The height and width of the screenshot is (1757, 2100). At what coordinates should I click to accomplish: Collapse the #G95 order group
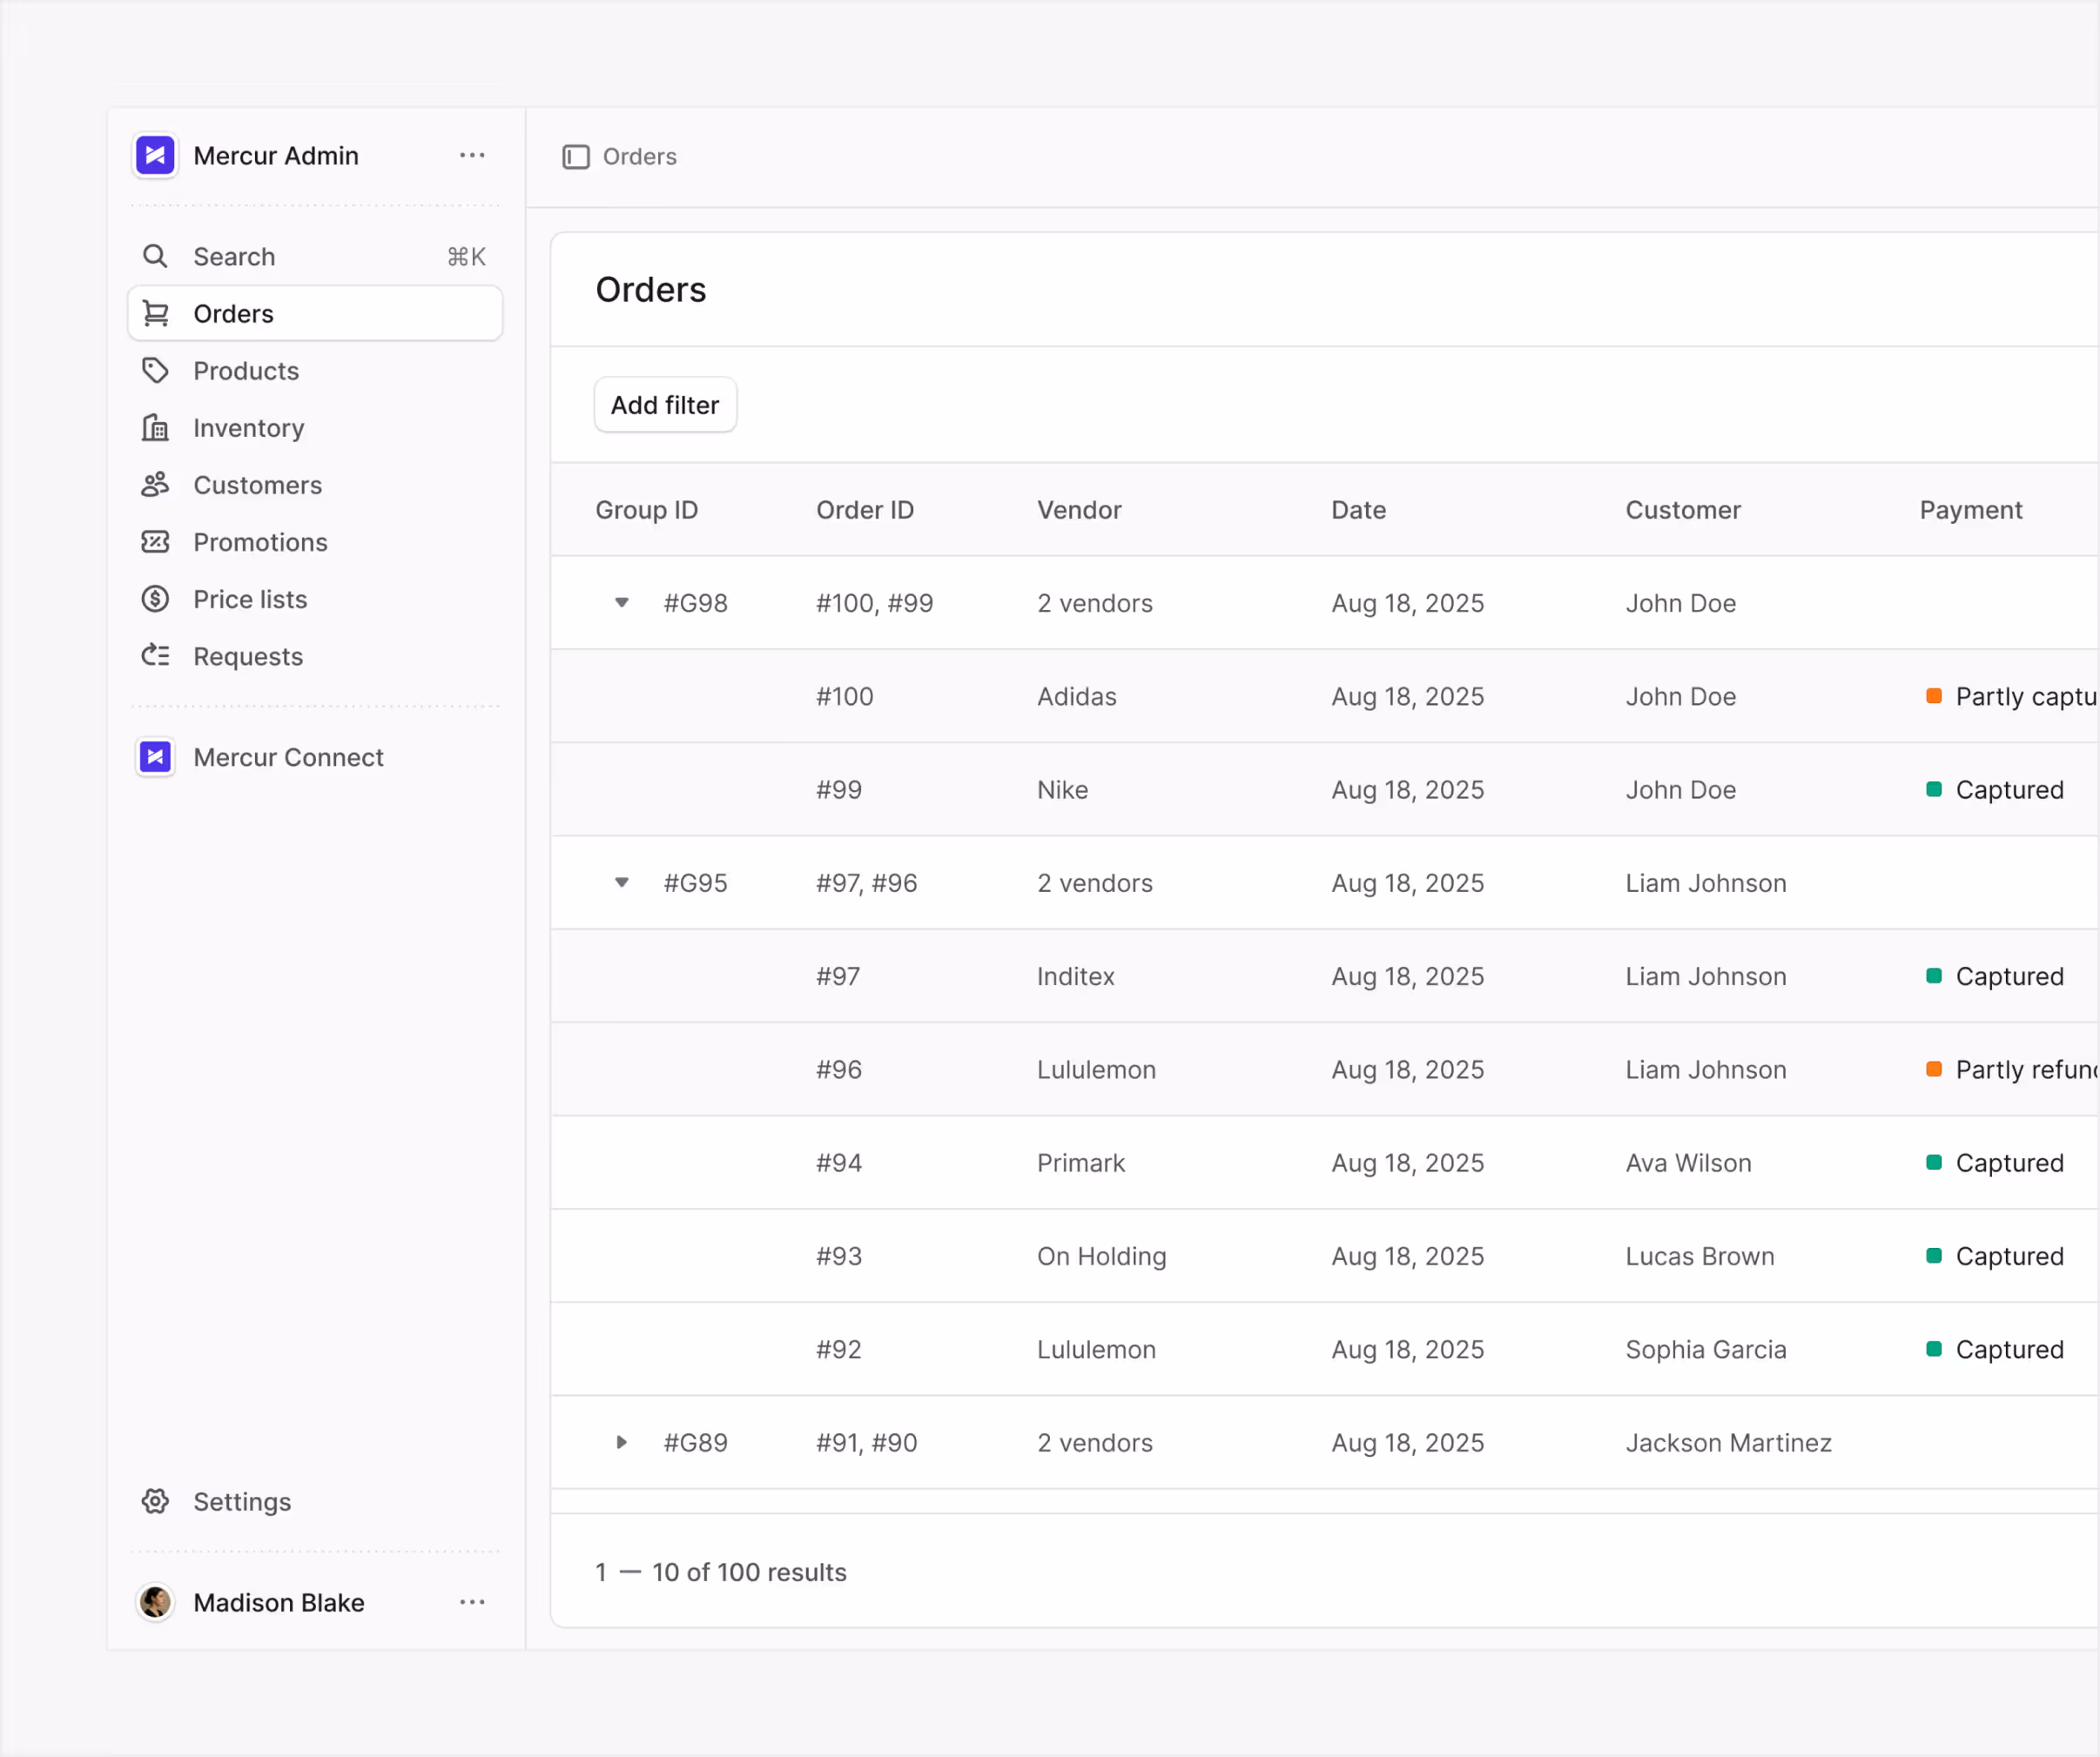[622, 882]
